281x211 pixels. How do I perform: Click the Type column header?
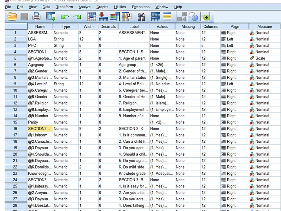66,26
